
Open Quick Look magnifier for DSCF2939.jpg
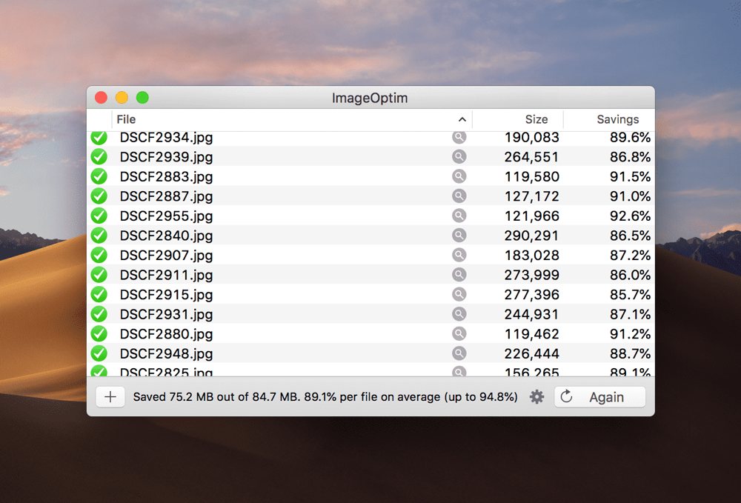(459, 156)
